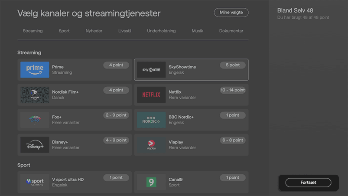The height and width of the screenshot is (196, 348).
Task: Select the BBC Nordic+ logo
Action: [151, 120]
